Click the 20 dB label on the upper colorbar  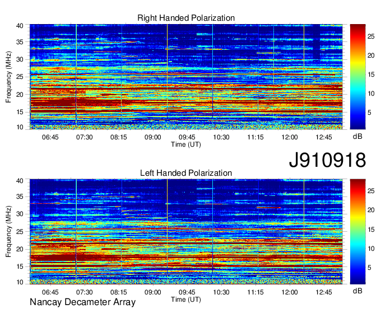[371, 55]
